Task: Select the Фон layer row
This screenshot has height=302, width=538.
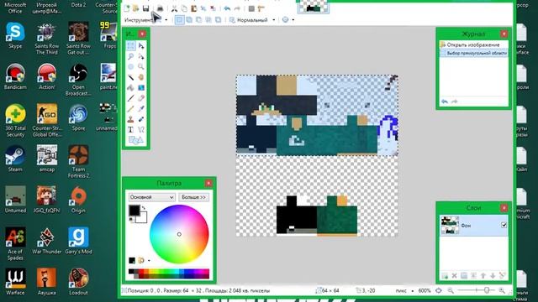Action: click(473, 225)
